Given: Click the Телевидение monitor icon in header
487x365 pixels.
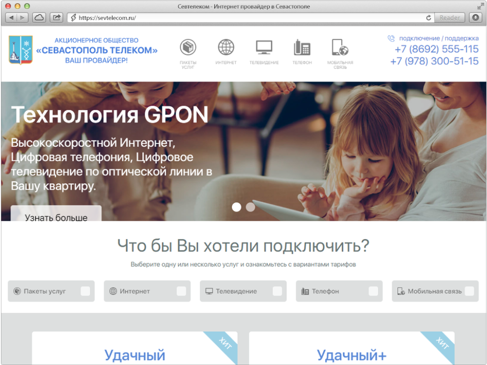Looking at the screenshot, I should click(263, 46).
